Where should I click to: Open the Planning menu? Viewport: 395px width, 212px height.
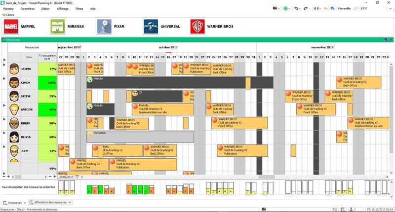click(8, 9)
